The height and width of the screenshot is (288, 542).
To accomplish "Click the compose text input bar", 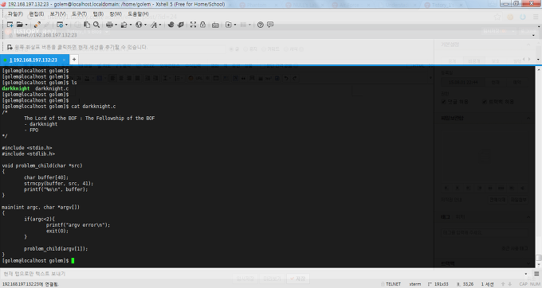I will tap(263, 274).
